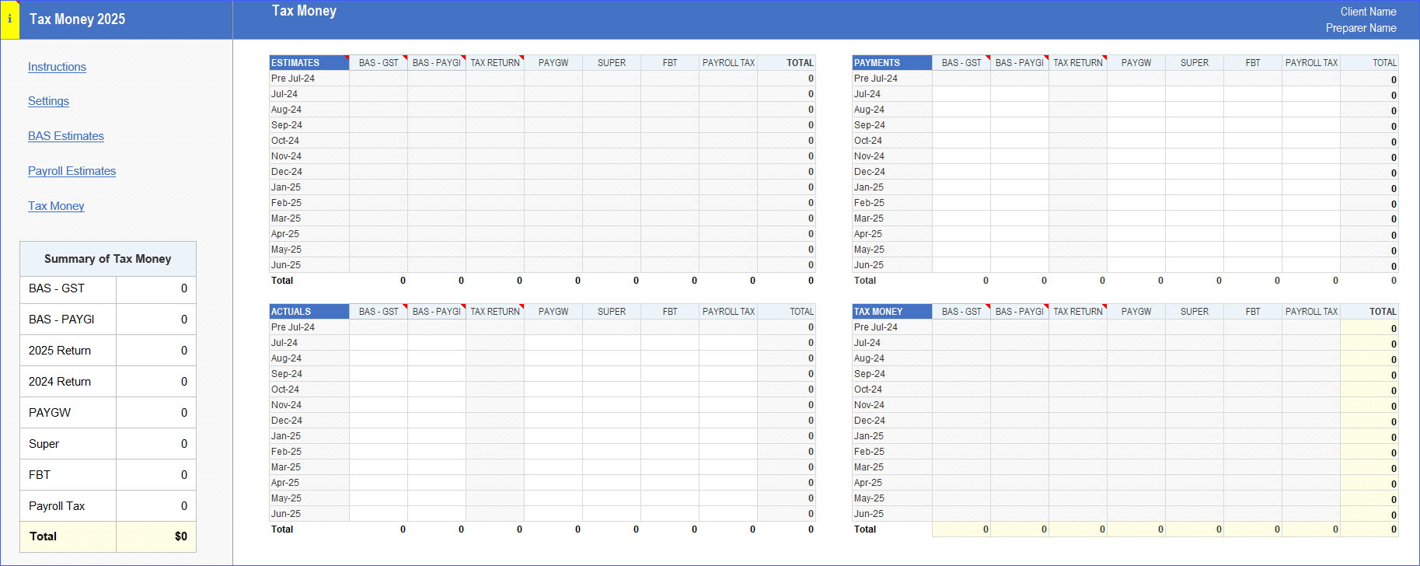Navigate to the Payroll Estimates link
Screen dimensions: 1420x566
coord(72,171)
